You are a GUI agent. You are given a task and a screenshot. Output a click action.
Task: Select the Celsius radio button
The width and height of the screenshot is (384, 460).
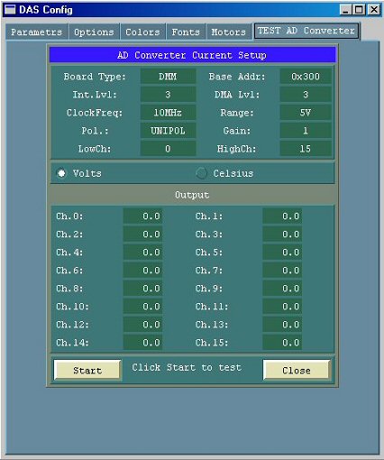(201, 173)
